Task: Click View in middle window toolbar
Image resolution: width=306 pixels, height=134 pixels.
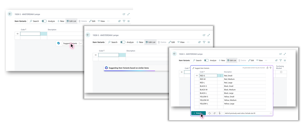Action: 181,42
